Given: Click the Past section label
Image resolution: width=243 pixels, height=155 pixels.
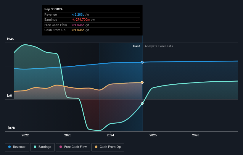Looking at the screenshot, I should 136,46.
